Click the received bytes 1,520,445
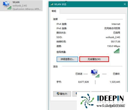The height and width of the screenshot is (110, 128). pyautogui.click(x=115, y=82)
